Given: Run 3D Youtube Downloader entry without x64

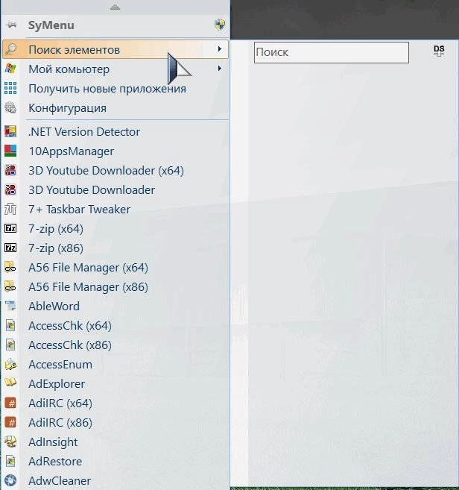Looking at the screenshot, I should [115, 189].
